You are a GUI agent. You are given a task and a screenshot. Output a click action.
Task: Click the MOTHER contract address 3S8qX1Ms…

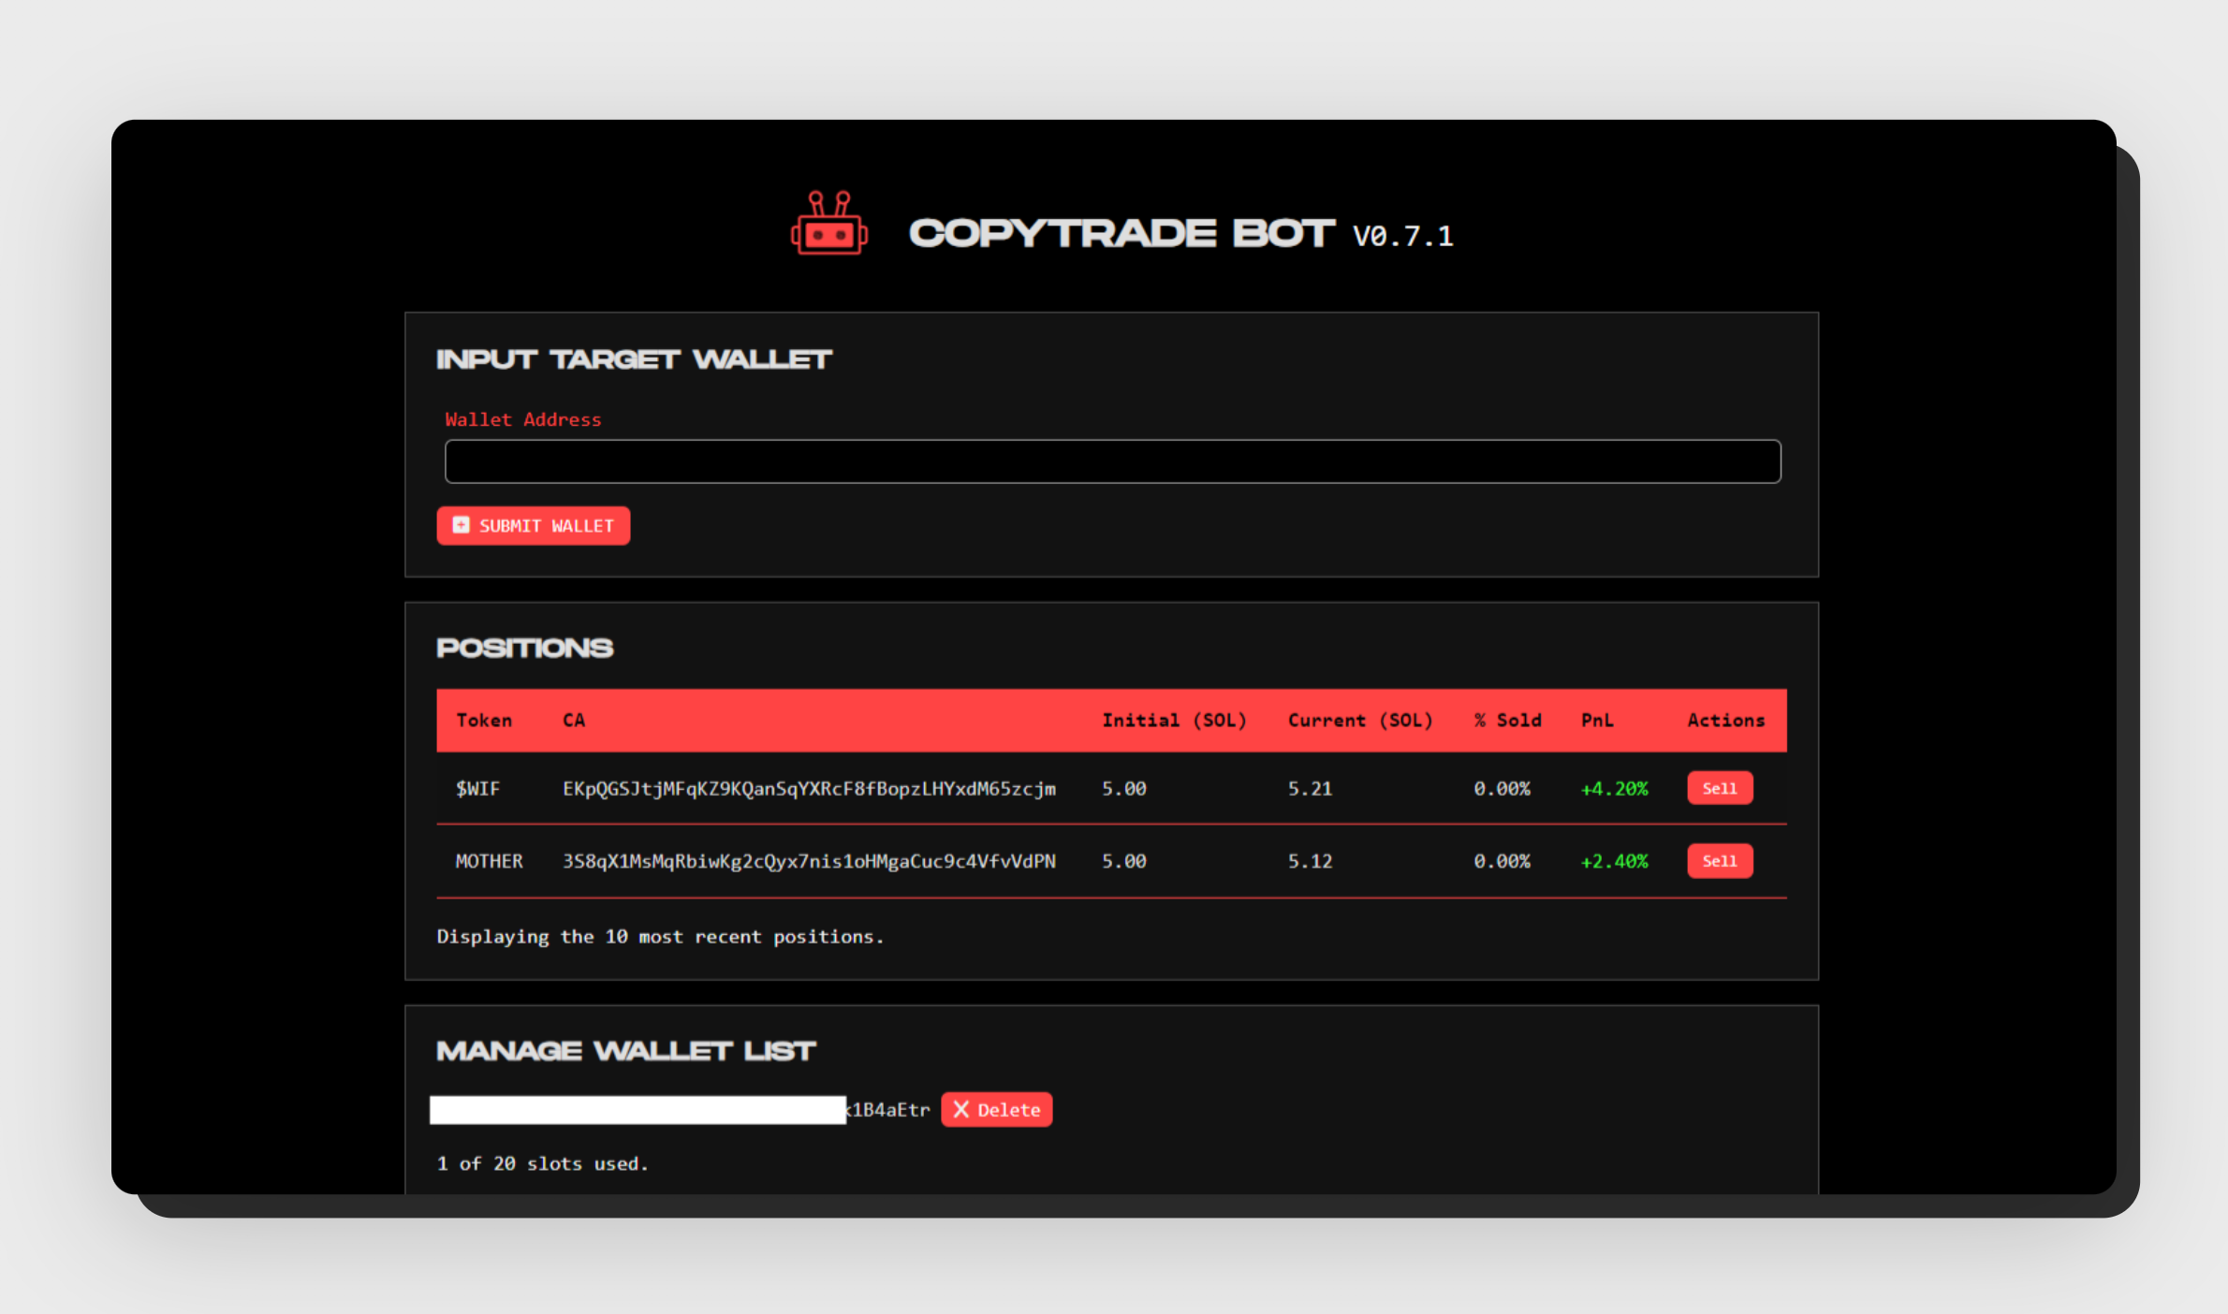click(x=809, y=862)
